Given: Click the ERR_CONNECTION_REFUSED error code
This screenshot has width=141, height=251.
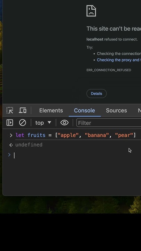Looking at the screenshot, I should coord(109,70).
